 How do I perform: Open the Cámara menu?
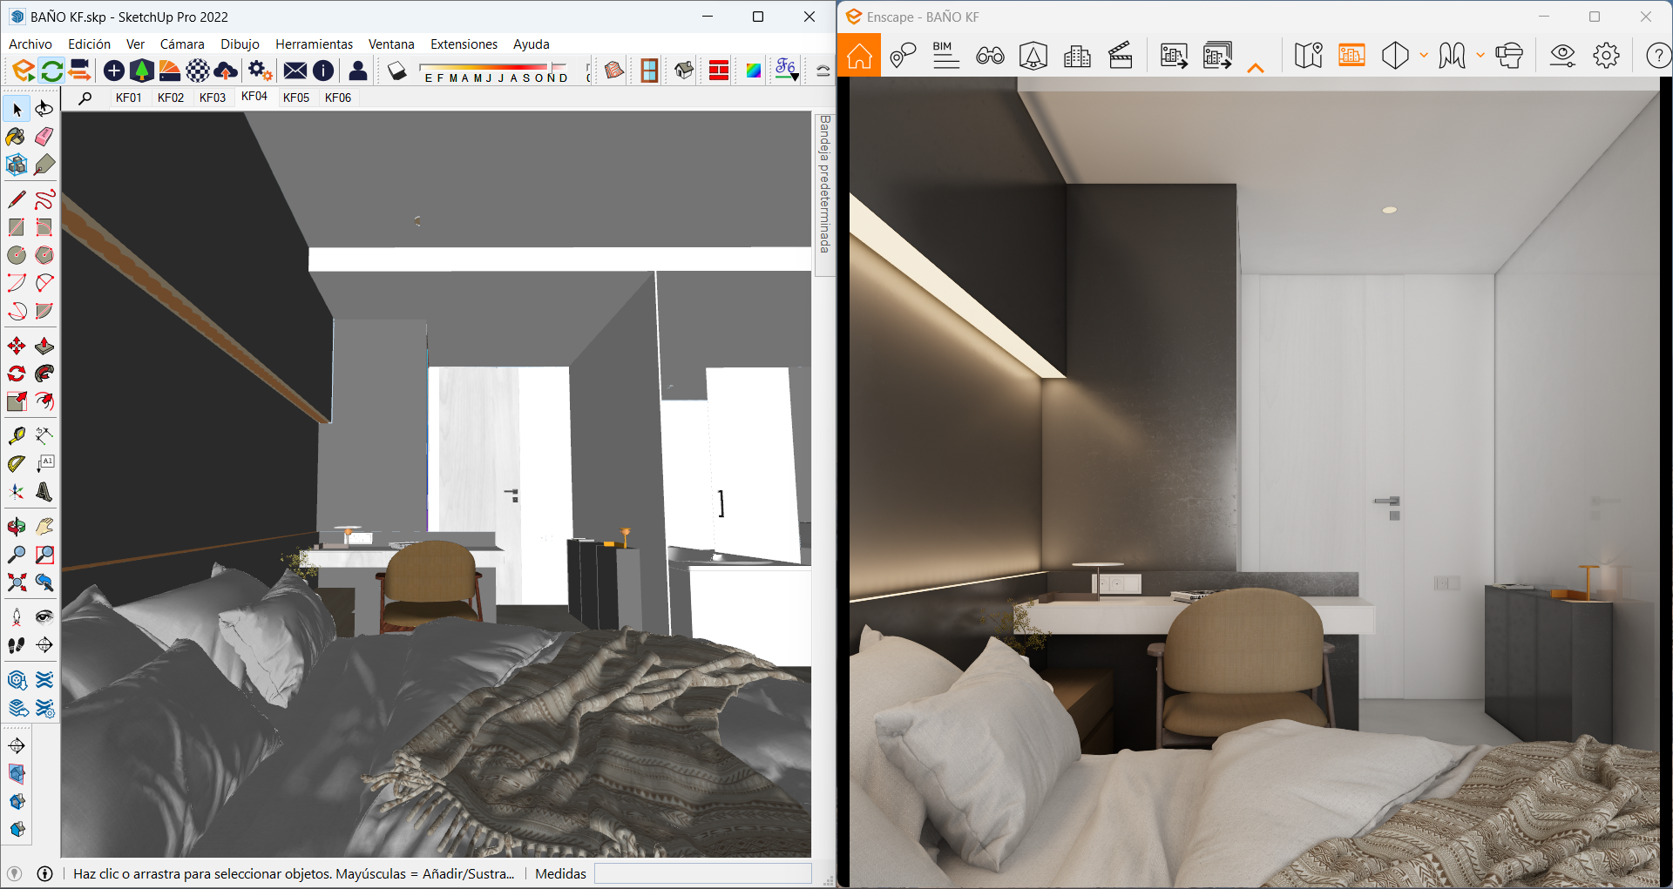coord(182,44)
